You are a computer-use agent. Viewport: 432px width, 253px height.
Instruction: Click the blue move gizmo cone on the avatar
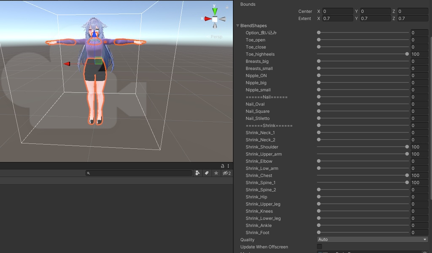94,34
